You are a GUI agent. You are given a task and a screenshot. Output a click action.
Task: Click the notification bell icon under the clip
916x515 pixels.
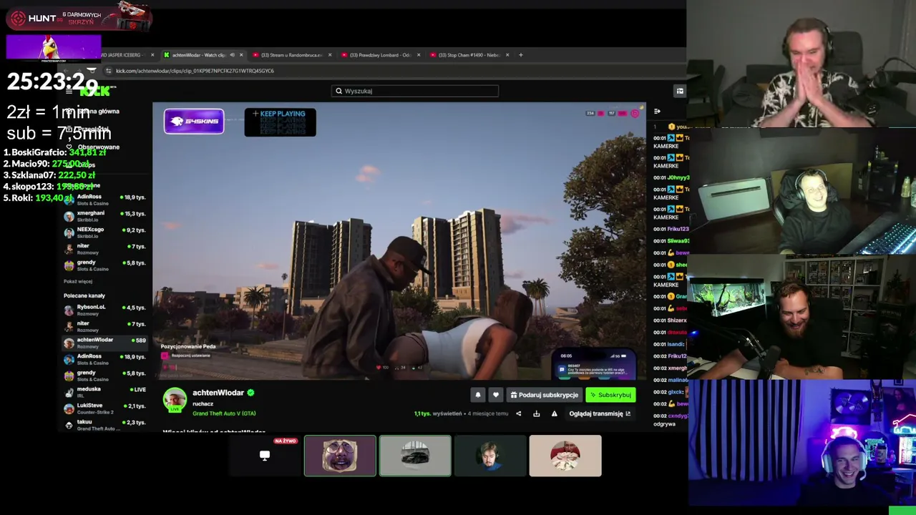(x=478, y=395)
